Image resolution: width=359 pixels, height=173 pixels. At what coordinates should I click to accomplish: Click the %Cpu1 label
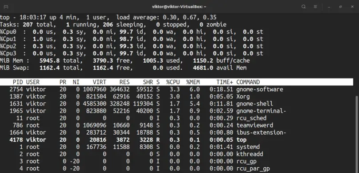tap(8, 39)
